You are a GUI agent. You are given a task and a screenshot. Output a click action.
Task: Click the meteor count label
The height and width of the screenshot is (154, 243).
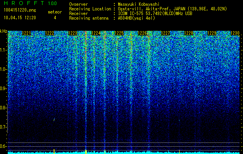click(55, 12)
